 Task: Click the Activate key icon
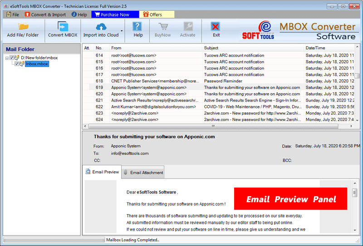point(188,27)
